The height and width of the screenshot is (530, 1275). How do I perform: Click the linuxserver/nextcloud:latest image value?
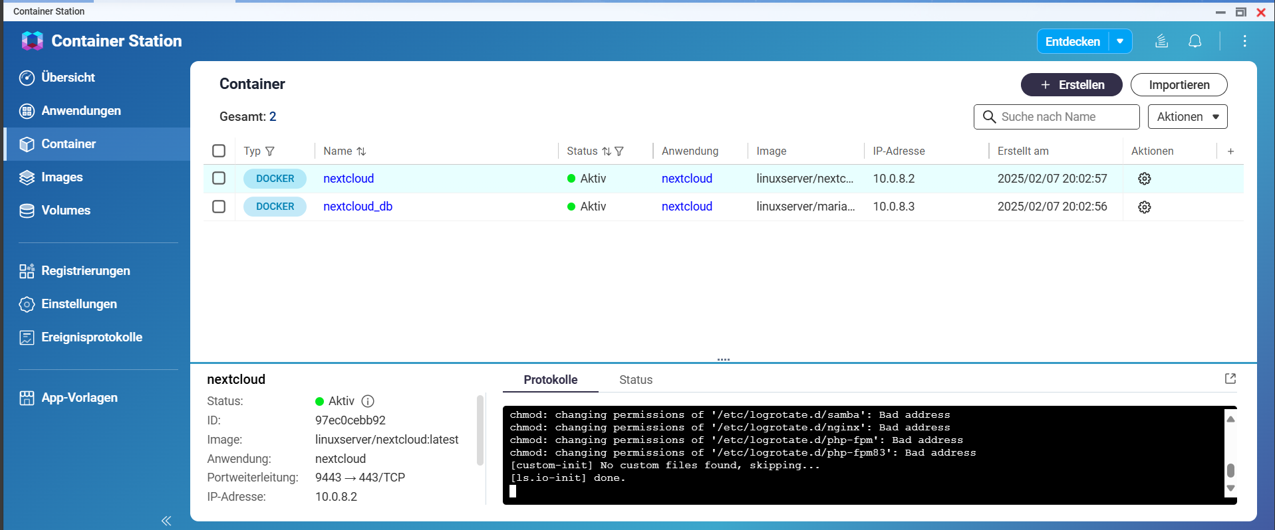click(387, 440)
